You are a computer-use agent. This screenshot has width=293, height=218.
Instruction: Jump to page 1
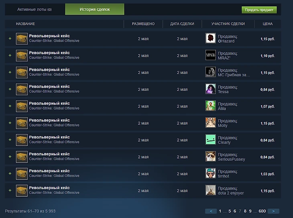(220, 211)
